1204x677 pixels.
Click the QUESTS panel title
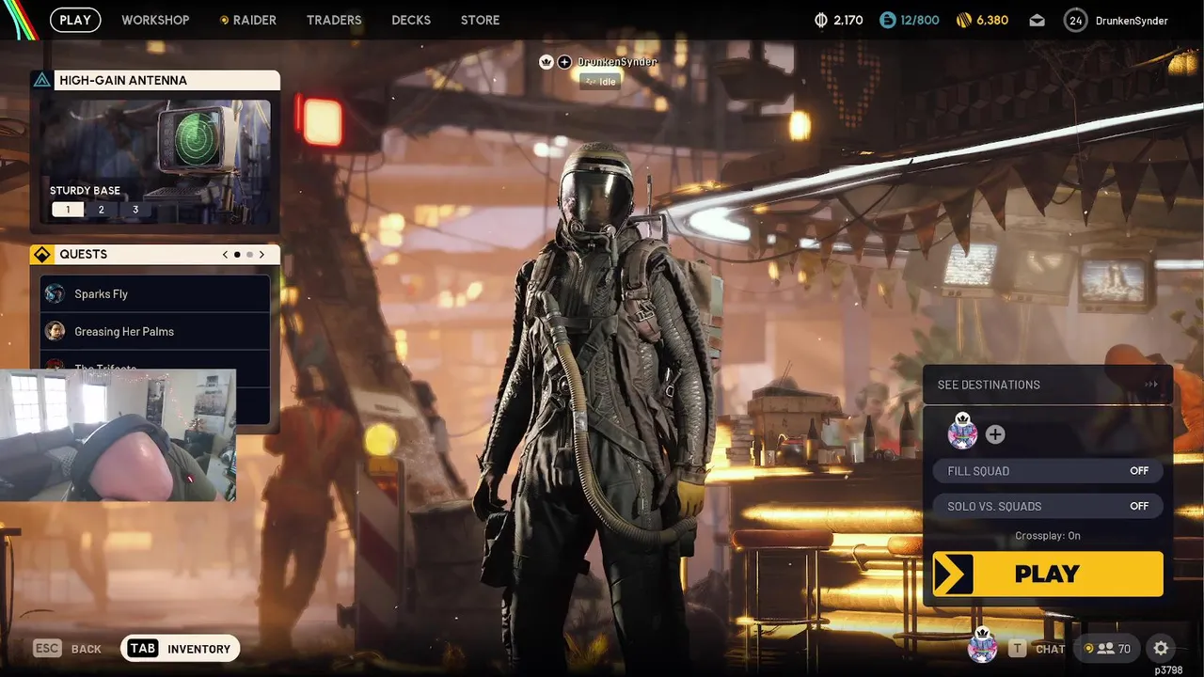[83, 254]
